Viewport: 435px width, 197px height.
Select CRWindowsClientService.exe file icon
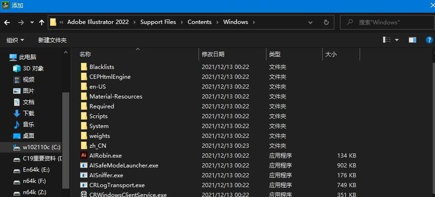[84, 195]
